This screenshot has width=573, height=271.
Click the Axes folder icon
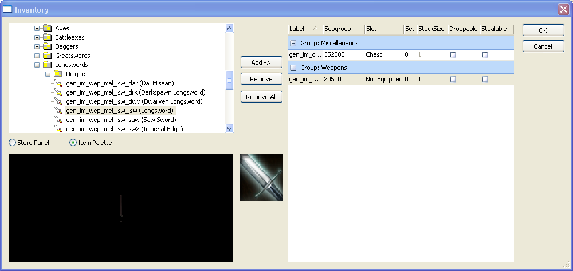[x=48, y=28]
